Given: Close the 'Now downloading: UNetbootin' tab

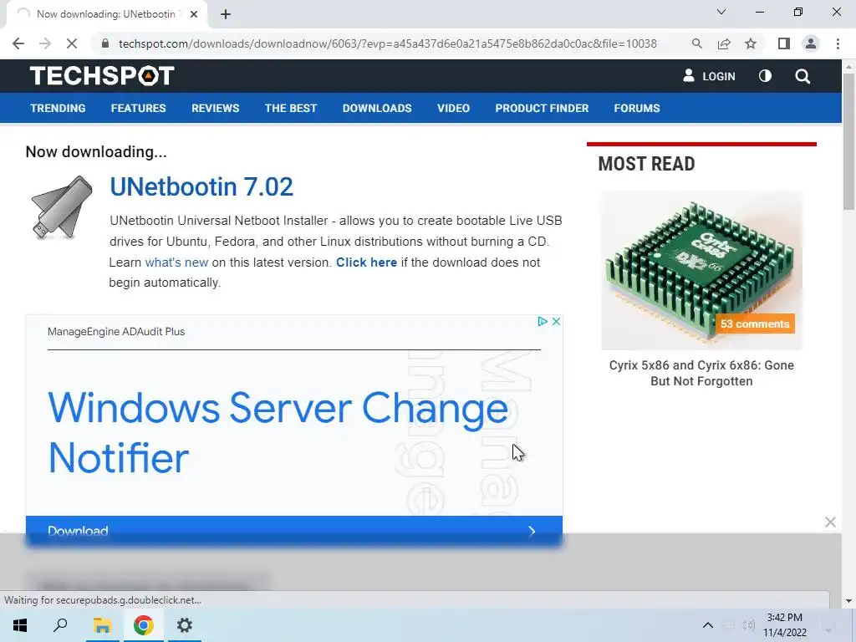Looking at the screenshot, I should (x=194, y=14).
